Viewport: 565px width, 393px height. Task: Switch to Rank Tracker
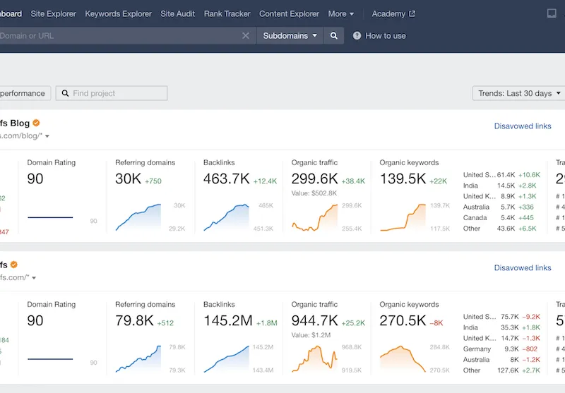(227, 13)
